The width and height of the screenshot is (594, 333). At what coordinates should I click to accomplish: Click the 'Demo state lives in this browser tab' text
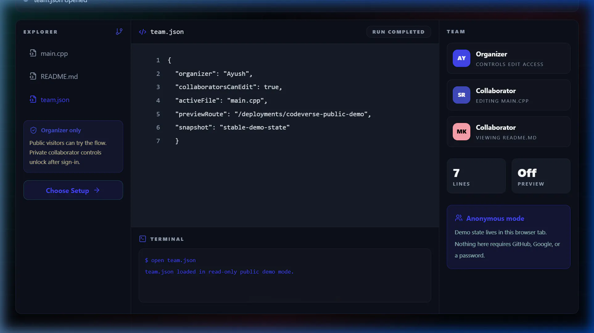(x=501, y=232)
